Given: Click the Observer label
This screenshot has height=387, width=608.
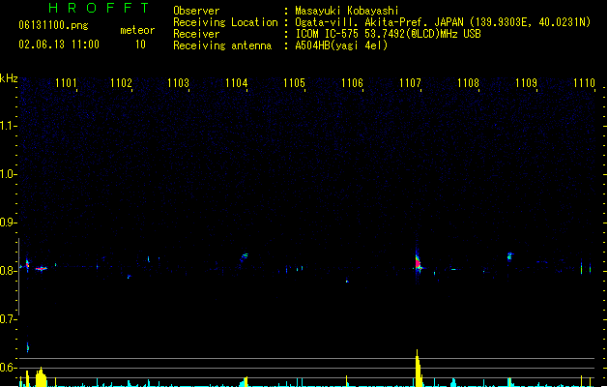Looking at the screenshot, I should click(196, 11).
